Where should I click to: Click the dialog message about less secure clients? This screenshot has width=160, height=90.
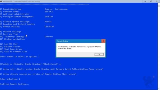pyautogui.click(x=79, y=47)
